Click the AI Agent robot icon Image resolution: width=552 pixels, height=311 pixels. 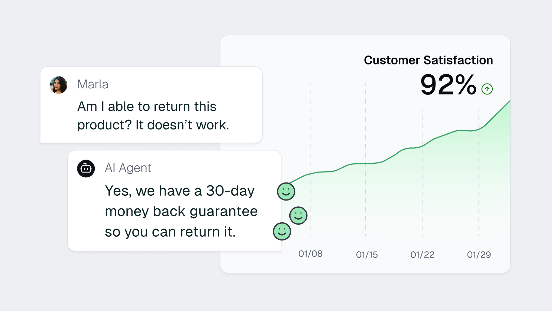86,168
